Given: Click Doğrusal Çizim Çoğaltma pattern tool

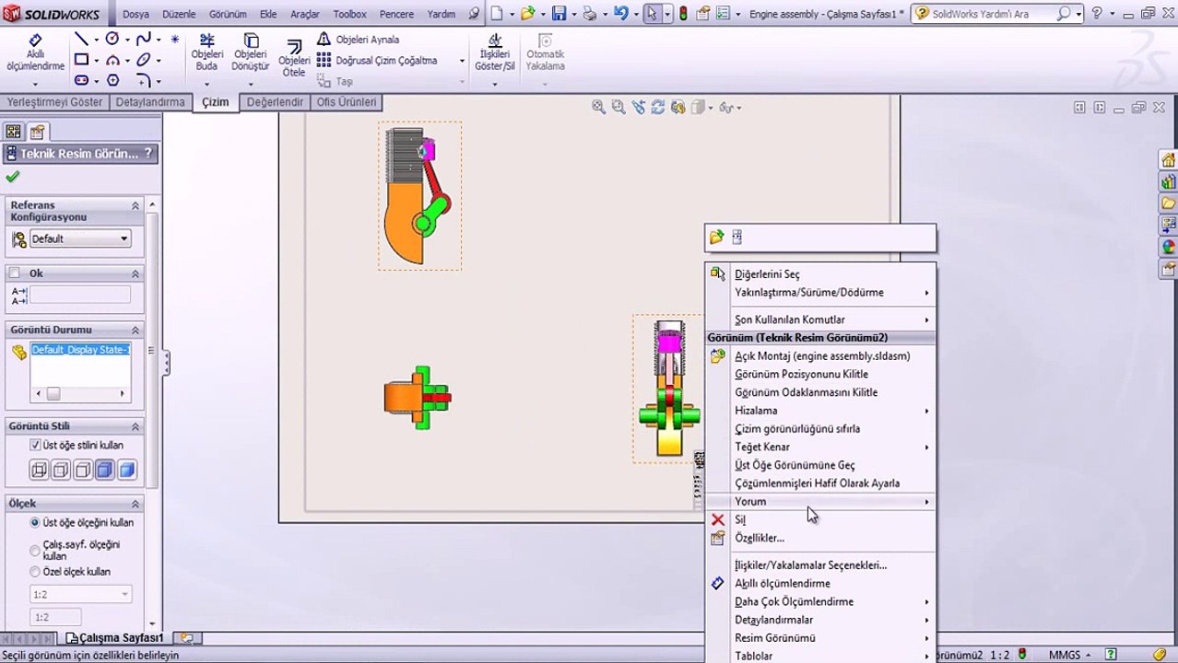Looking at the screenshot, I should [x=377, y=61].
